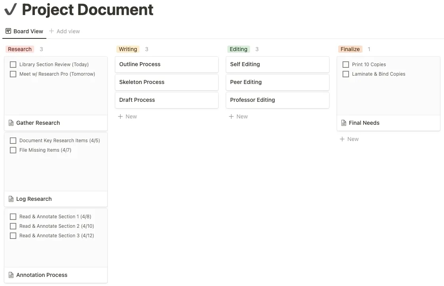This screenshot has width=444, height=286.
Task: Click the page icon next to Log Research
Action: pos(11,199)
